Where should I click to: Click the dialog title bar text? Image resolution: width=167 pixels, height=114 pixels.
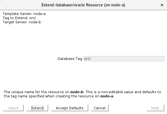(83, 5)
